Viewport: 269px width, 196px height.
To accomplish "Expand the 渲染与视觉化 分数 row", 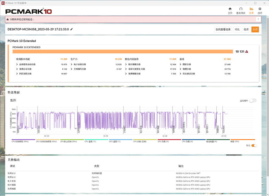I will pos(126,69).
